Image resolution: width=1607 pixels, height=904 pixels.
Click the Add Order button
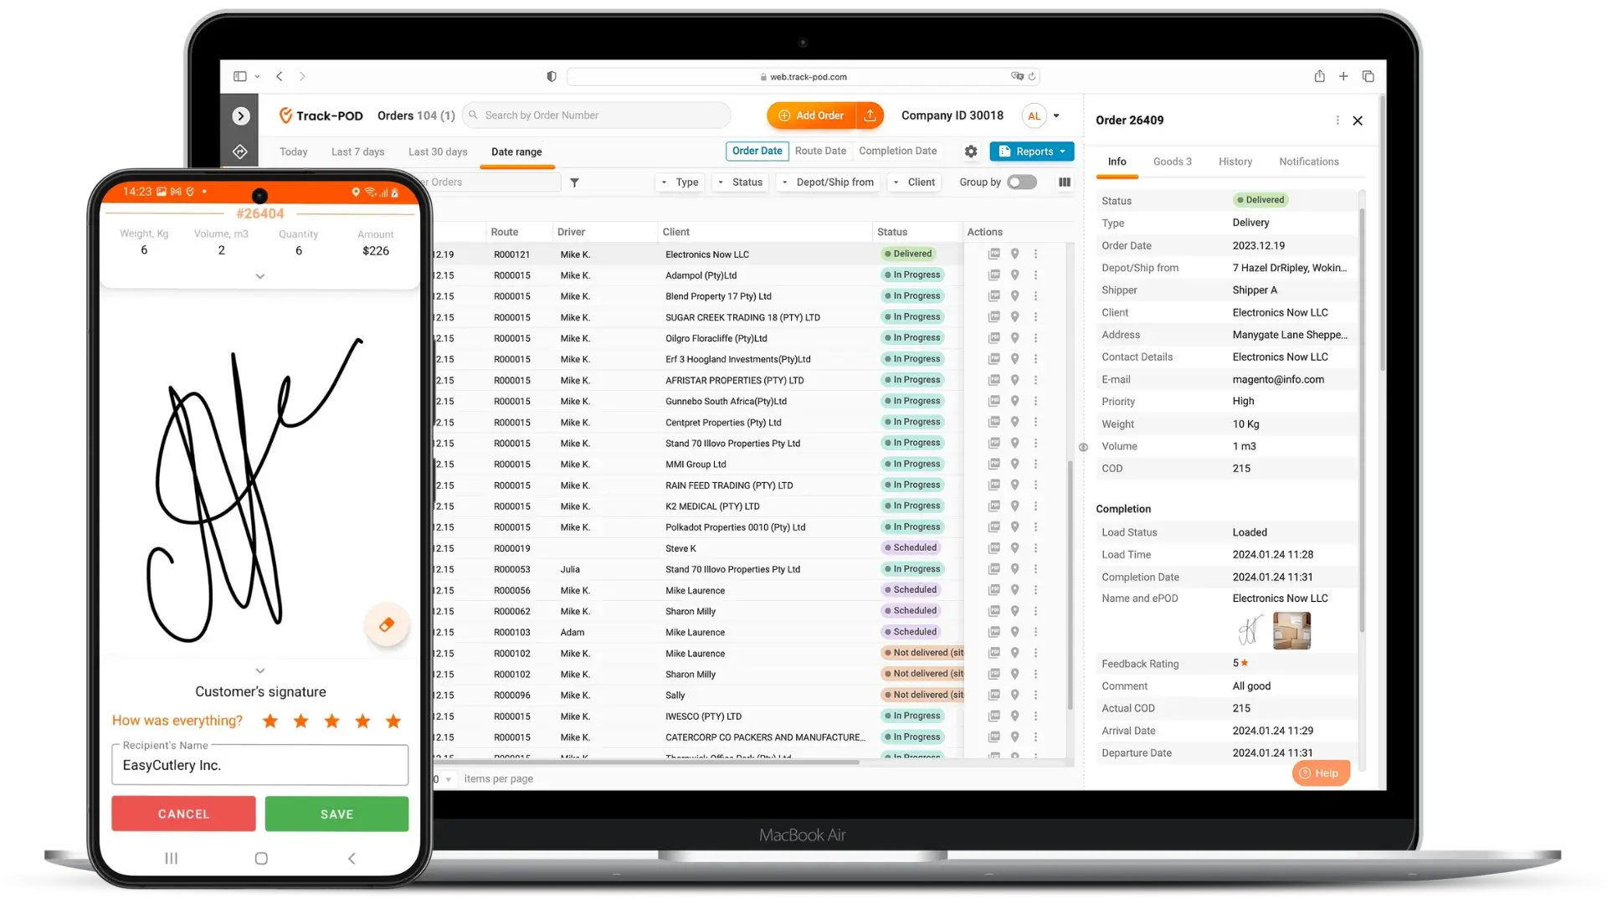coord(810,115)
